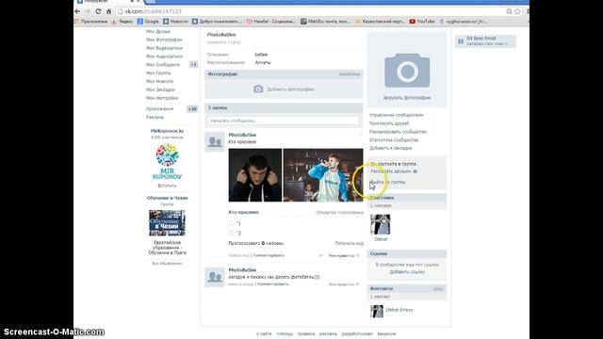This screenshot has width=603, height=339.
Task: Open Мои Закладки in left menu
Action: tap(160, 90)
